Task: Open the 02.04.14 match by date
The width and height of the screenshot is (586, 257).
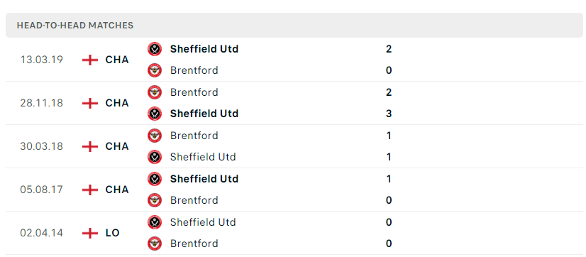Action: click(41, 233)
